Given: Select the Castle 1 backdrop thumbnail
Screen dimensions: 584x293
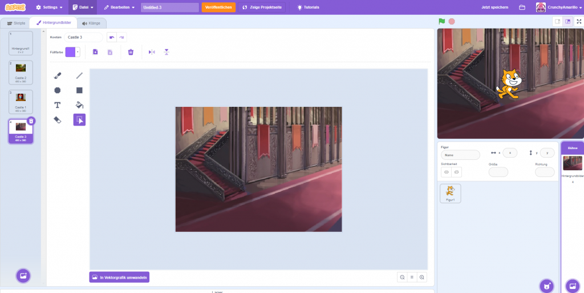Looking at the screenshot, I should tap(21, 102).
